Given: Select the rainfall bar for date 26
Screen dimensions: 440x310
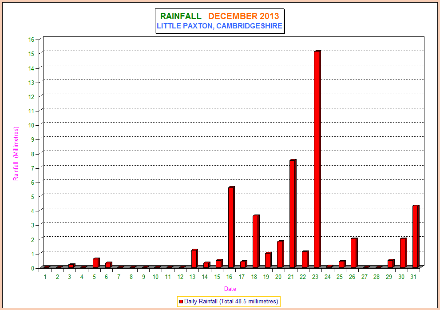Looking at the screenshot, I should [354, 253].
